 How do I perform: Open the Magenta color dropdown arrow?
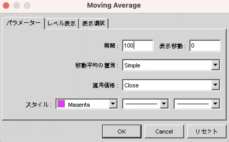[x=113, y=104]
